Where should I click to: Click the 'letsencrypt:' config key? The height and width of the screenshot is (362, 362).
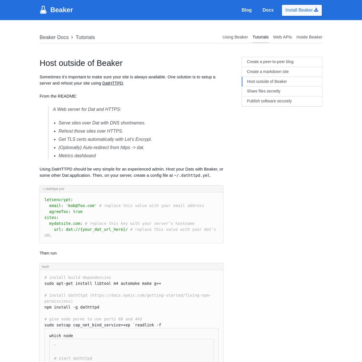click(x=59, y=200)
